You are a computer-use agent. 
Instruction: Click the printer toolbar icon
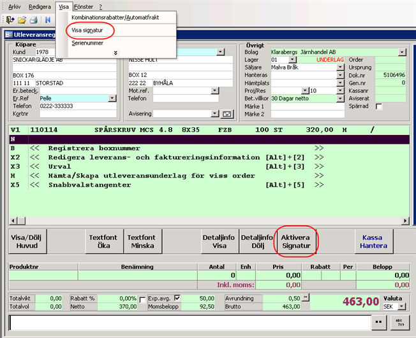tap(34, 20)
